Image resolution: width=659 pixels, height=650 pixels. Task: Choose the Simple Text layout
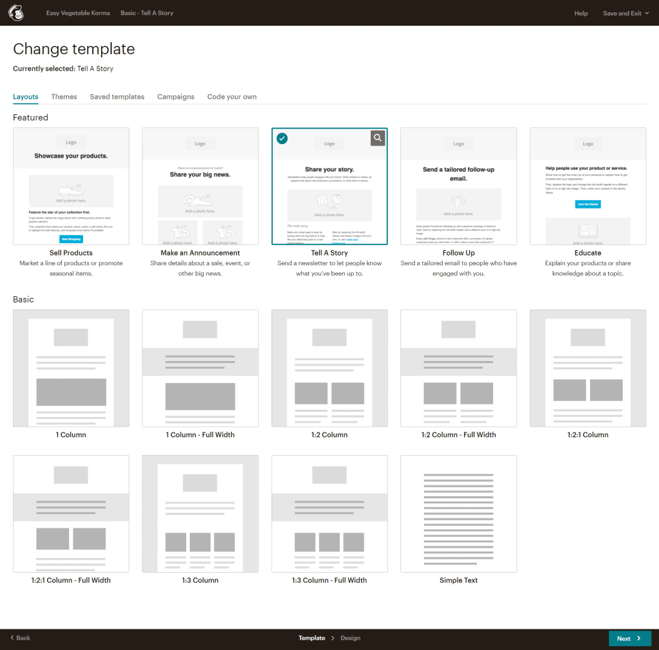click(458, 514)
